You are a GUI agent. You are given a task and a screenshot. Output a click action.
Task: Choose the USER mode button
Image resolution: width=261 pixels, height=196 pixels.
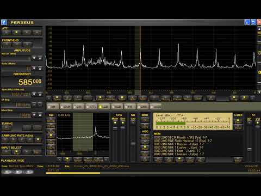pos(156,107)
